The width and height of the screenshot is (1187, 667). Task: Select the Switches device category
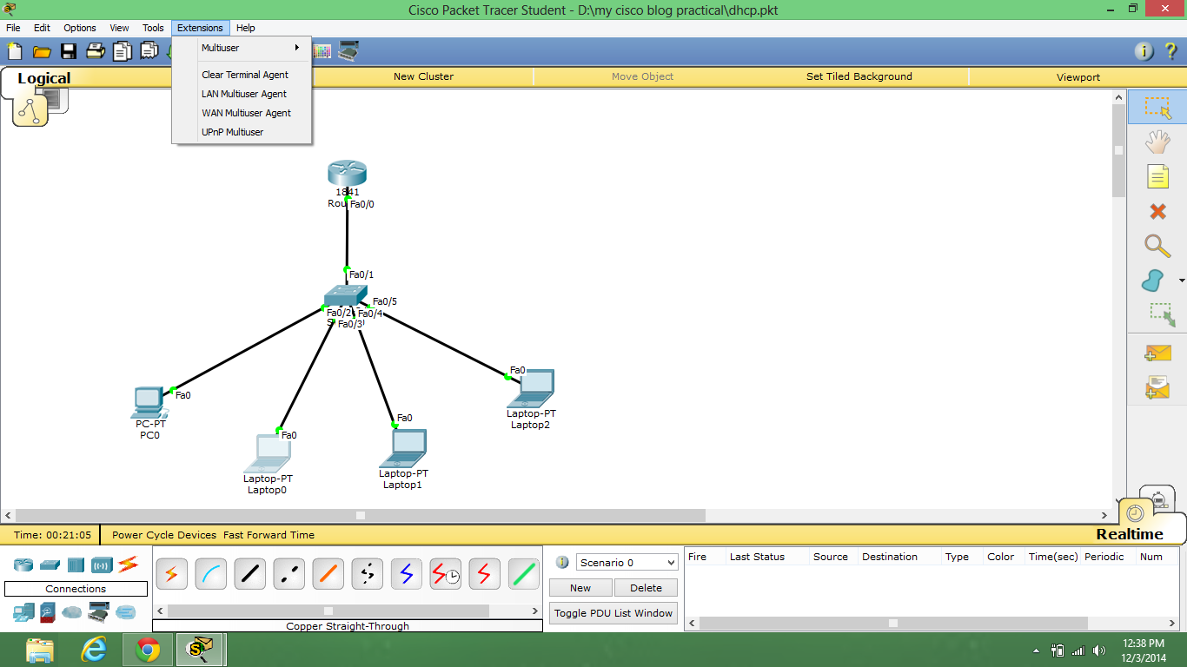(x=50, y=565)
